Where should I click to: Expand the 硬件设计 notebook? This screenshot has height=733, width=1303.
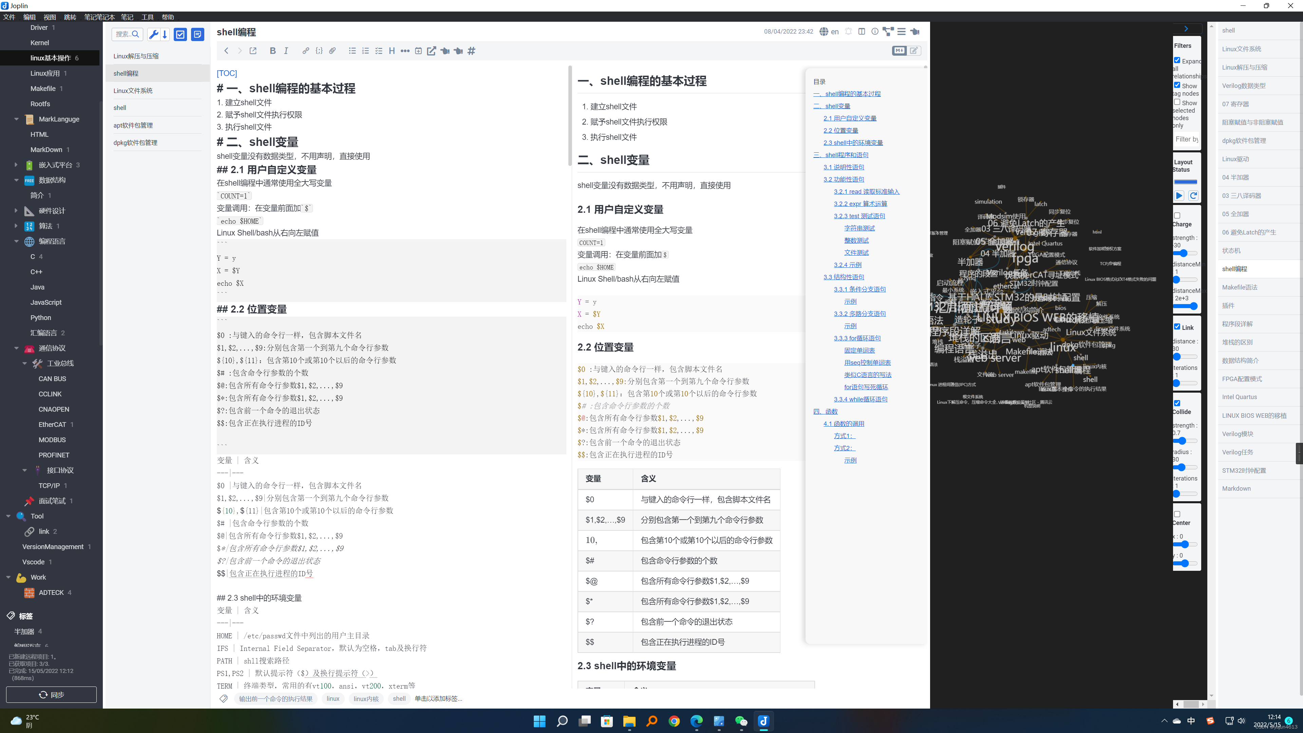(16, 210)
